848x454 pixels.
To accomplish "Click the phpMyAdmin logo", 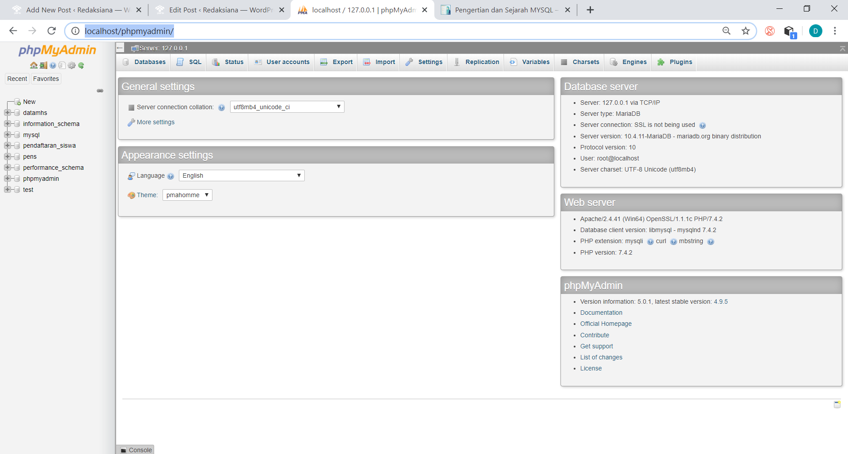I will pyautogui.click(x=57, y=50).
